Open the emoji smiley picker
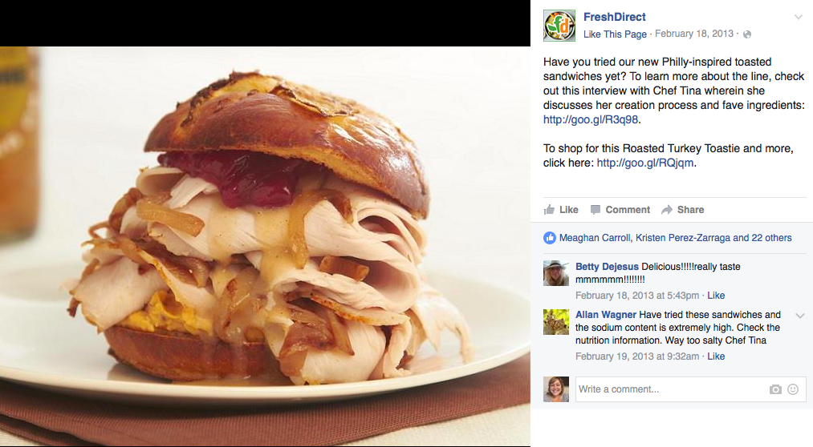813x447 pixels. pos(793,389)
